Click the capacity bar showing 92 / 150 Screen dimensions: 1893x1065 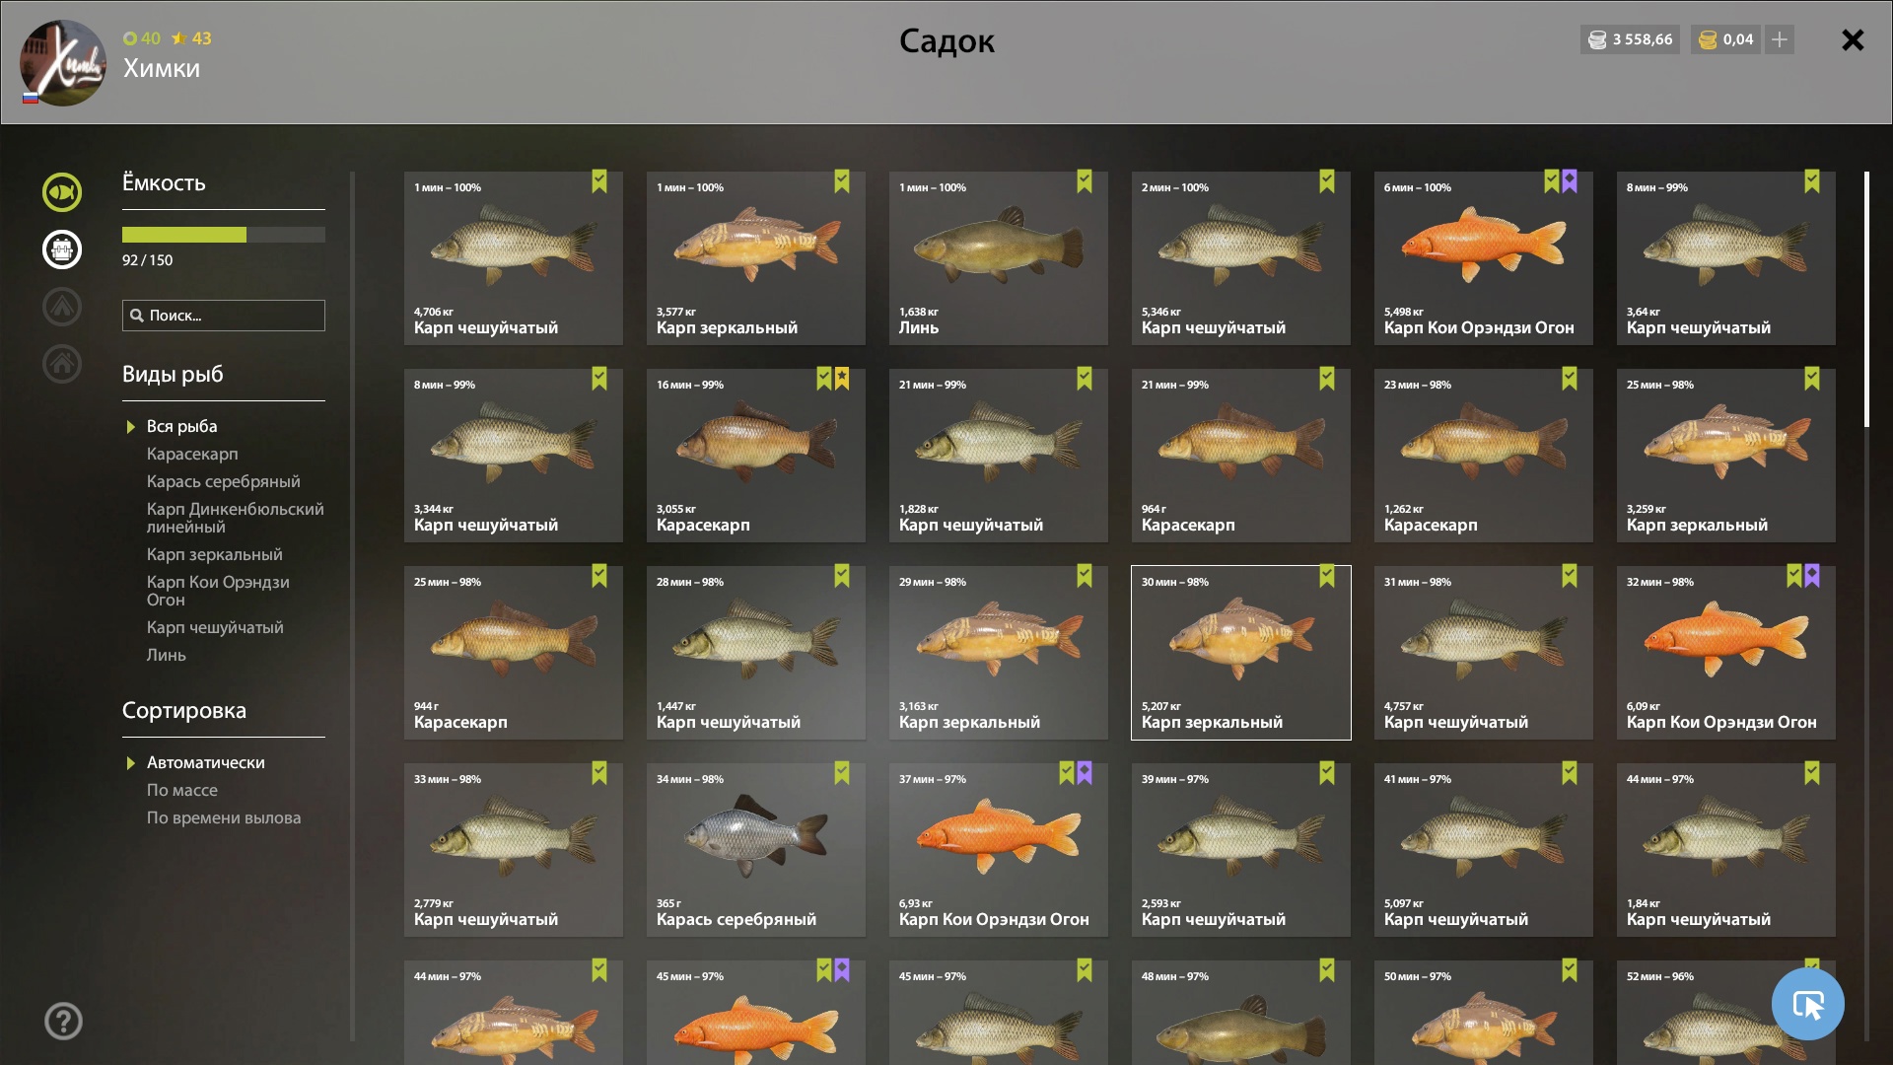224,235
